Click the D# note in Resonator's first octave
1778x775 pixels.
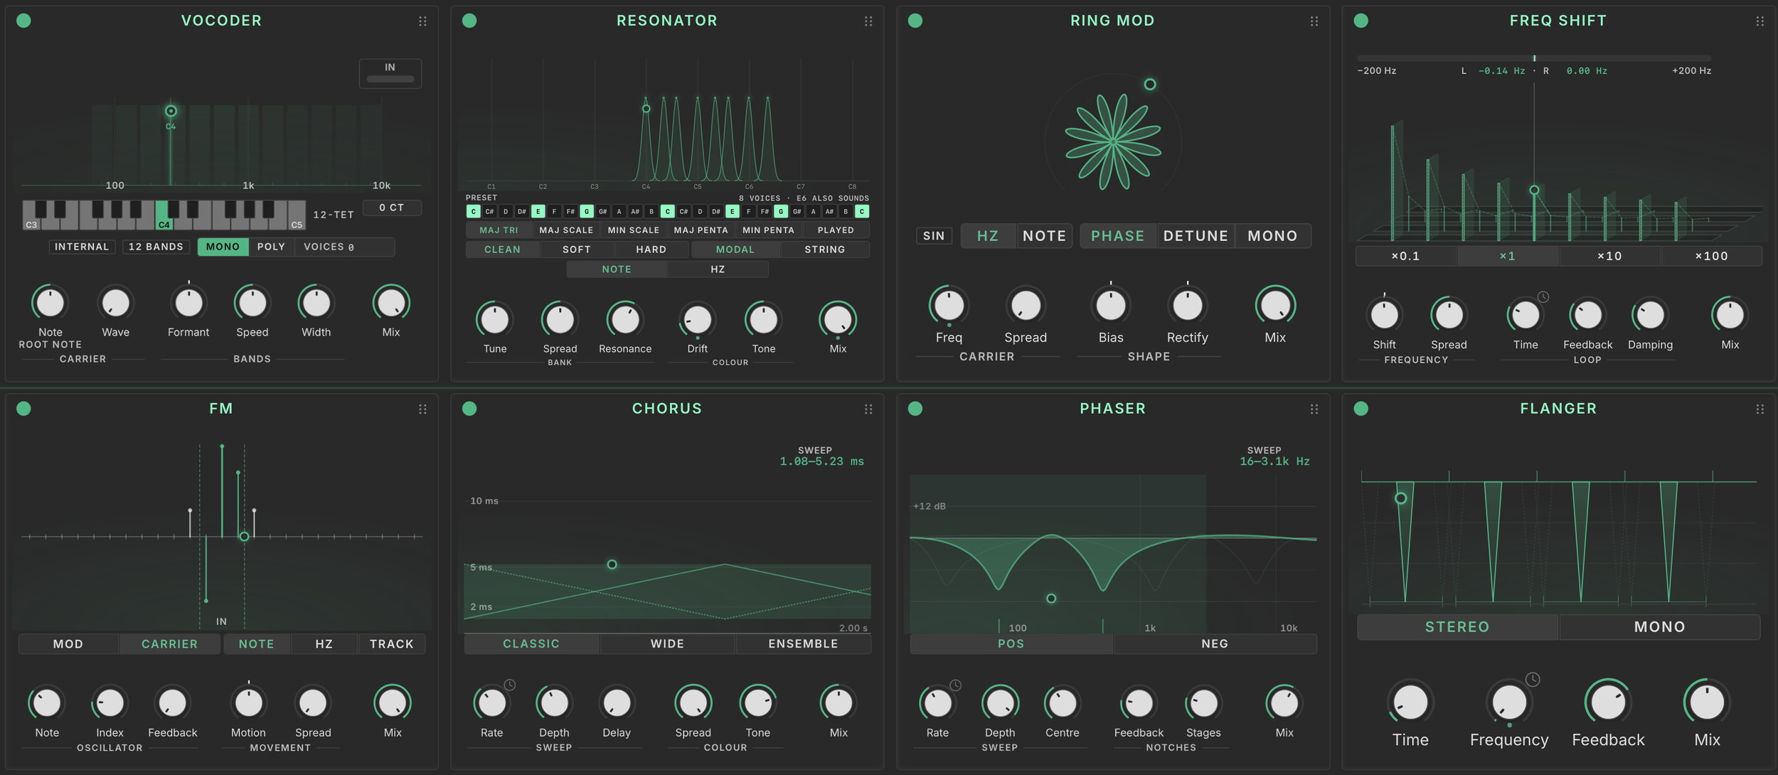click(x=521, y=212)
